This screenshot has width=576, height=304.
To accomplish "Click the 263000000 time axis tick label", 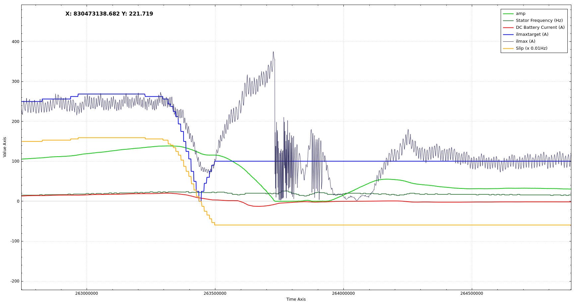I will click(87, 293).
